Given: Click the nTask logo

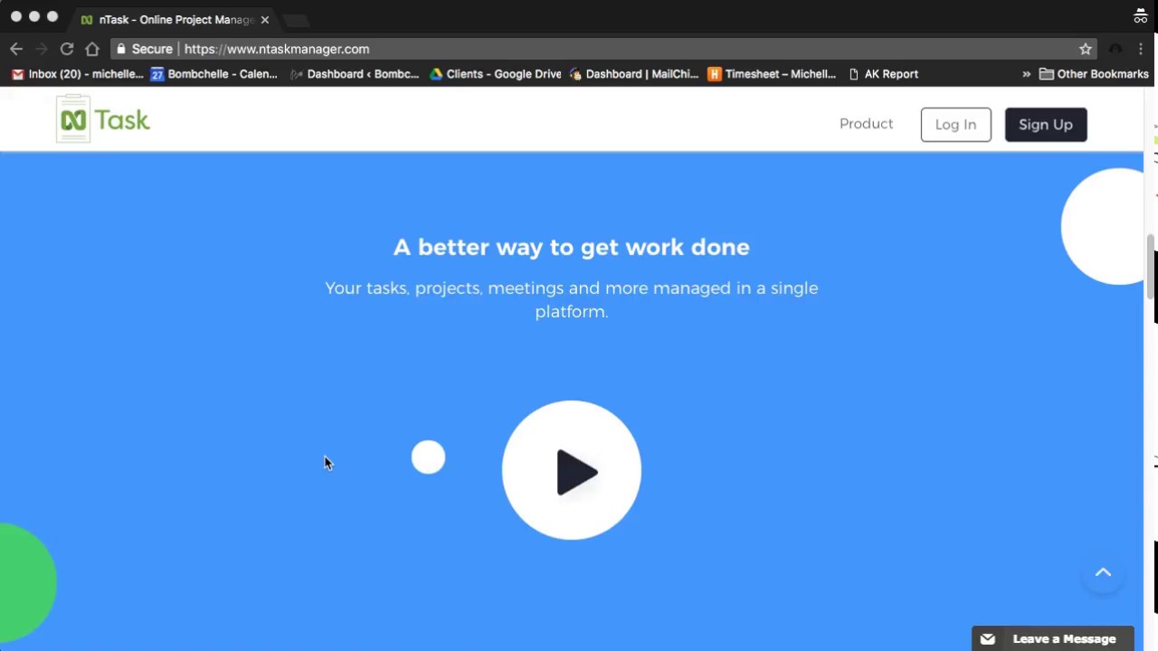Looking at the screenshot, I should 103,119.
